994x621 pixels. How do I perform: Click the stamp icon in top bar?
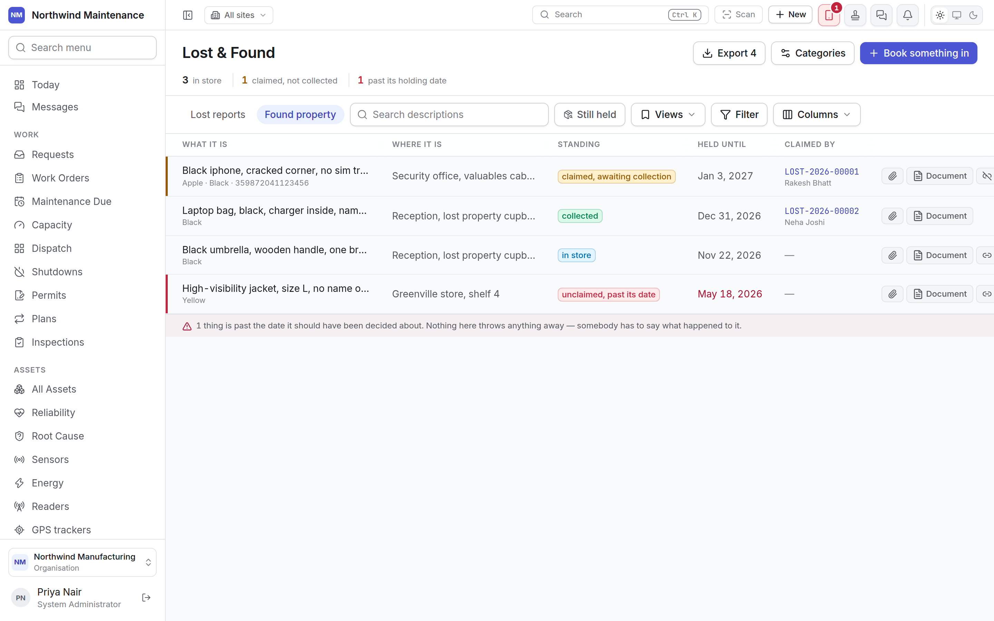point(855,15)
